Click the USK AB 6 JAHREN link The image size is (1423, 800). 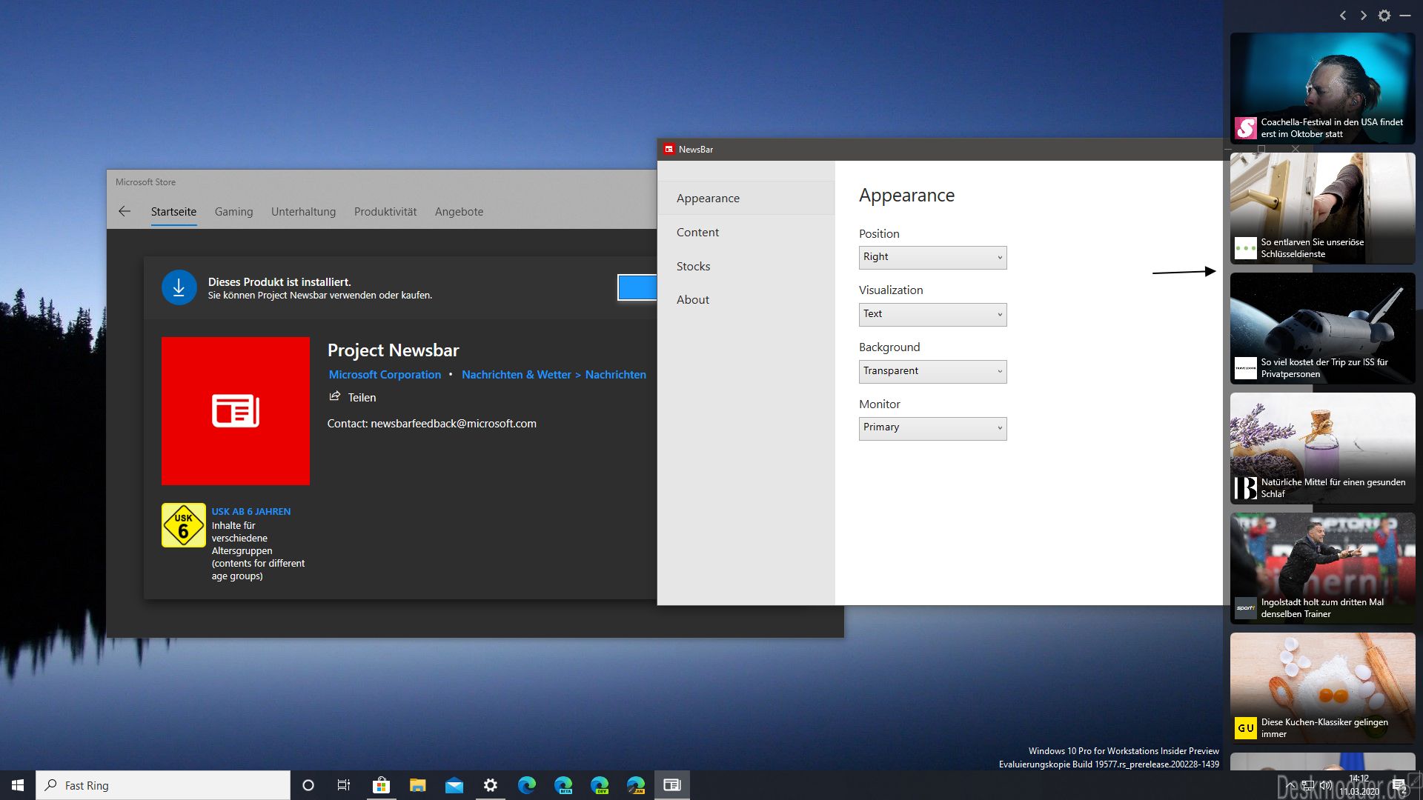click(251, 511)
